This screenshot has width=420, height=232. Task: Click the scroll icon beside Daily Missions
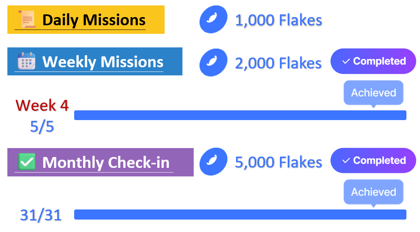pyautogui.click(x=26, y=19)
